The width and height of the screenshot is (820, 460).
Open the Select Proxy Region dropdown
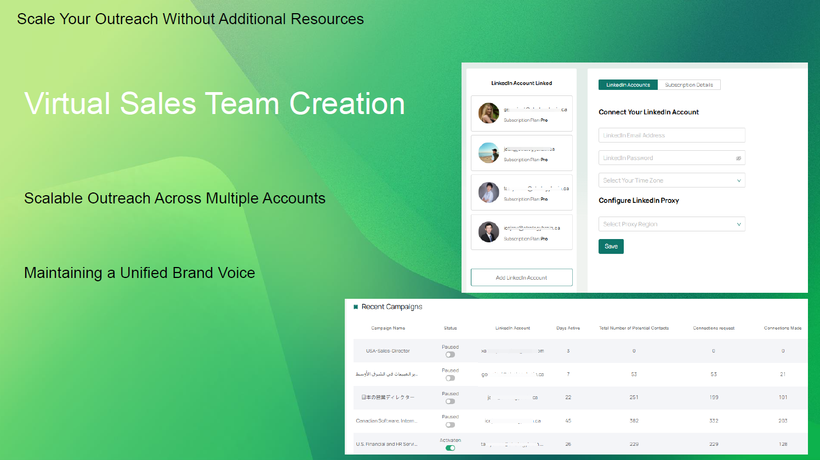(671, 224)
